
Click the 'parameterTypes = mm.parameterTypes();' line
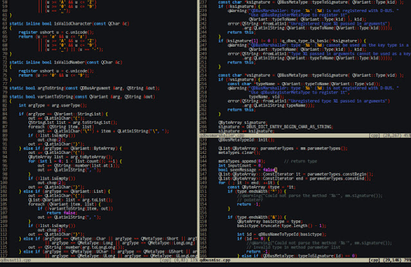pos(283,148)
